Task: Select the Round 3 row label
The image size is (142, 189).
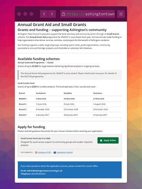Action: click(x=22, y=109)
